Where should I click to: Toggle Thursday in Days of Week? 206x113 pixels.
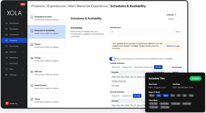tap(172, 95)
